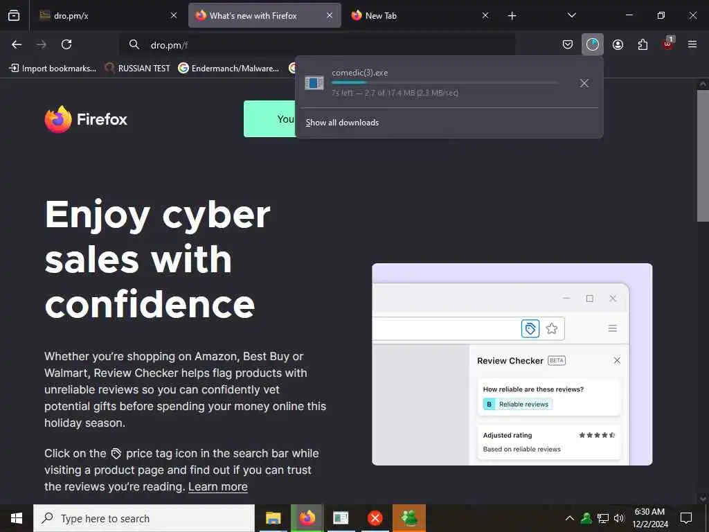Image resolution: width=709 pixels, height=532 pixels.
Task: Open clock showing 6:30 AM
Action: (649, 518)
